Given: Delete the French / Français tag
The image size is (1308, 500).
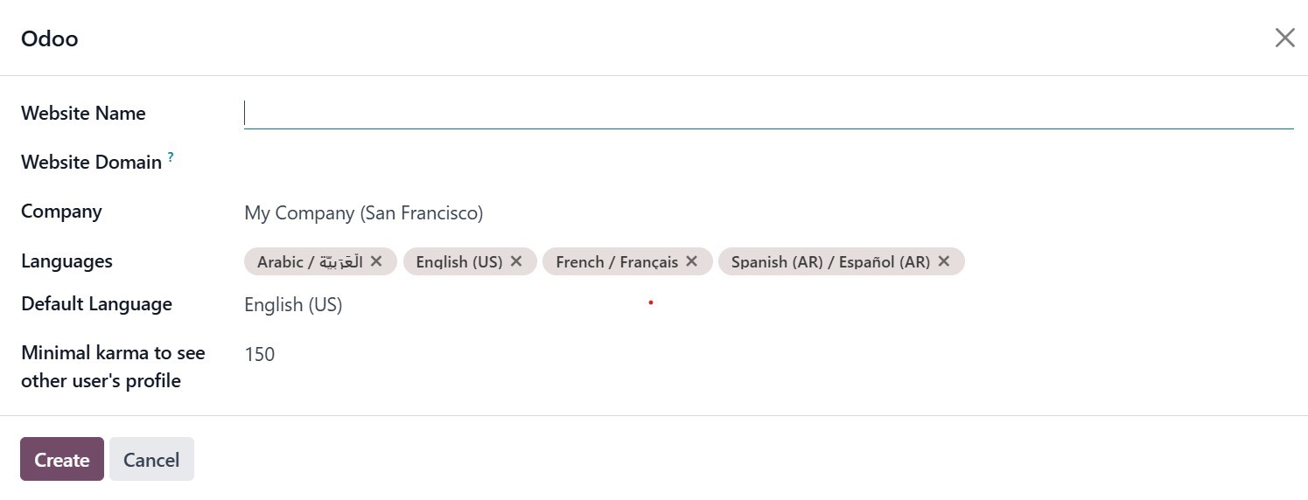Looking at the screenshot, I should pyautogui.click(x=692, y=261).
